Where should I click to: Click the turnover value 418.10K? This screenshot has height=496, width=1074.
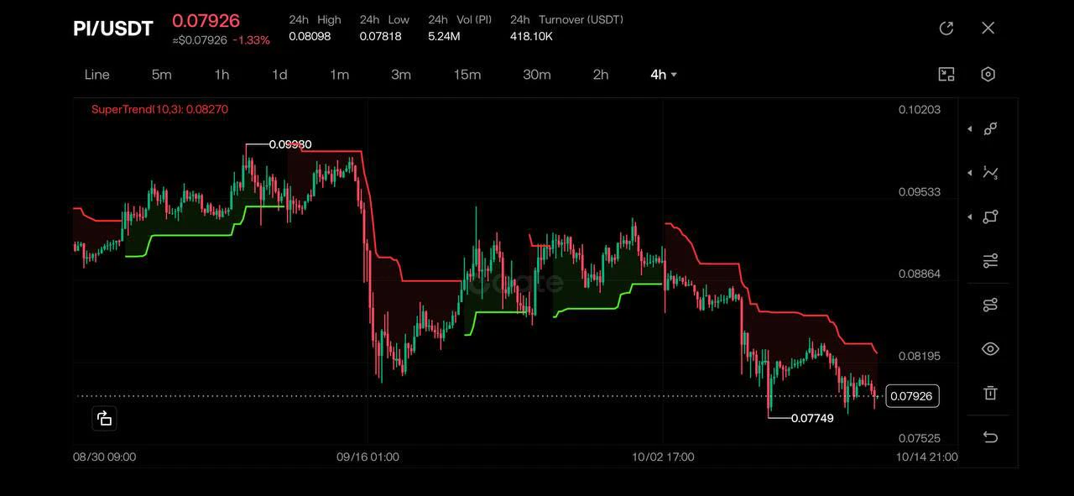531,36
